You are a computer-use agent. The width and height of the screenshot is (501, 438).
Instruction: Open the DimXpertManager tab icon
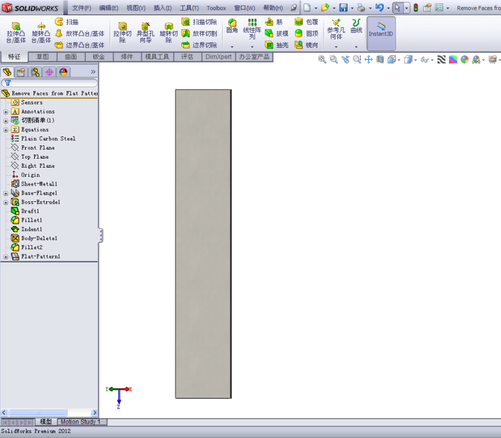click(x=49, y=72)
